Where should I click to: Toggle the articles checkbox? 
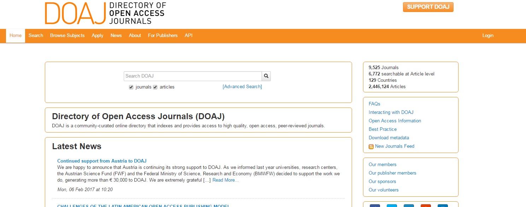point(155,87)
